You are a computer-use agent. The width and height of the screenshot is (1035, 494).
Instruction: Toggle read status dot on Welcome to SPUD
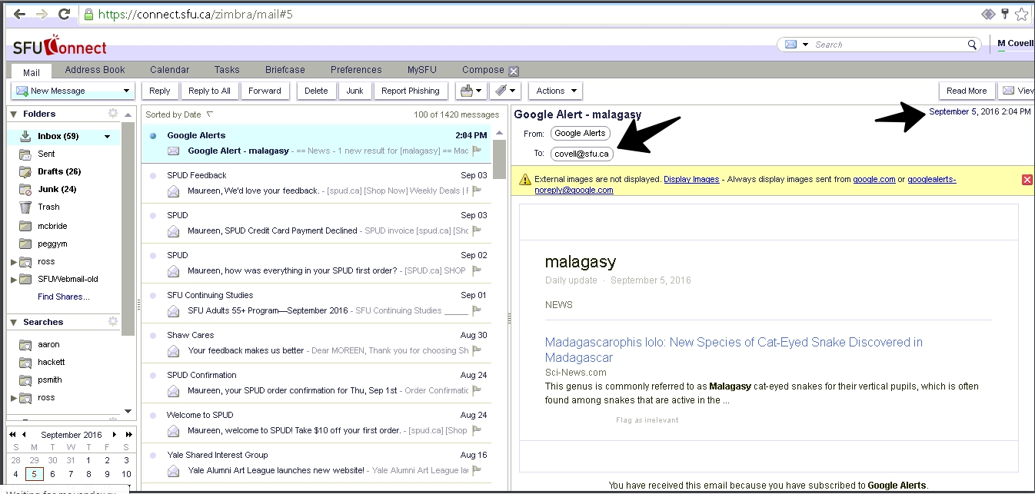tap(153, 415)
